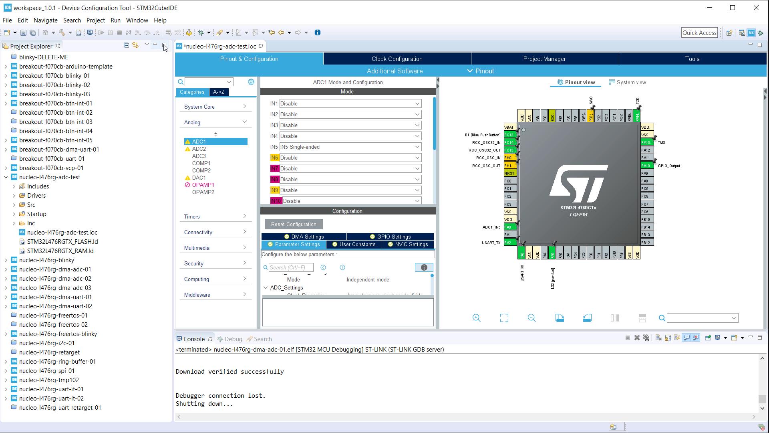Open settings gear in the components search panel
The width and height of the screenshot is (769, 433).
coord(251,81)
